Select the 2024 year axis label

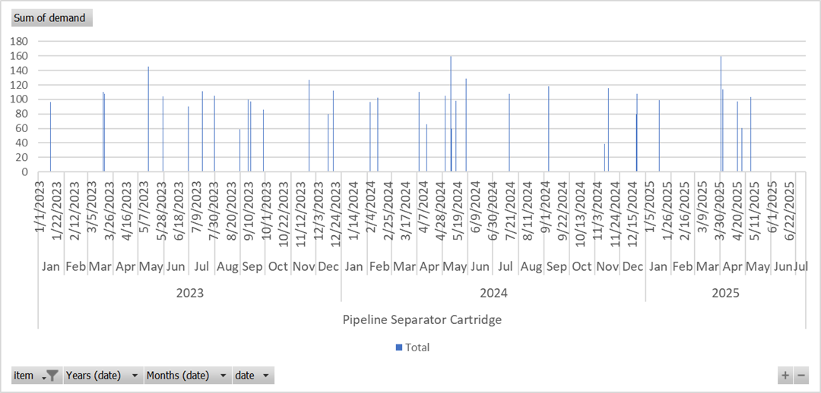[493, 293]
